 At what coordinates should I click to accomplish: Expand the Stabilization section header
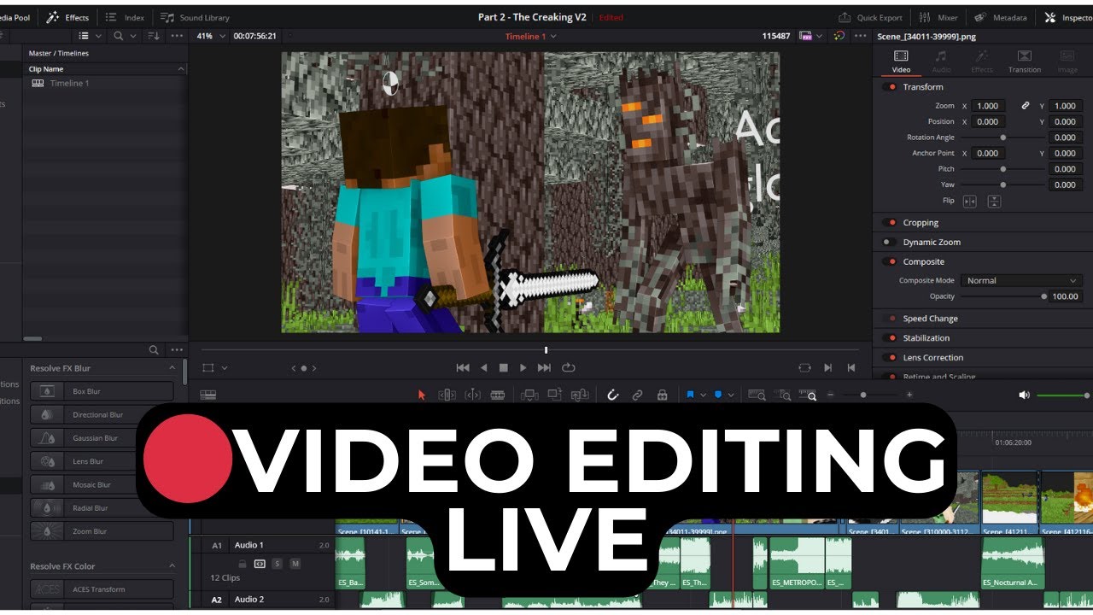tap(926, 338)
